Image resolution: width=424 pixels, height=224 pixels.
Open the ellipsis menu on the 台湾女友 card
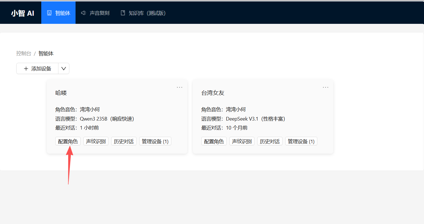click(325, 87)
